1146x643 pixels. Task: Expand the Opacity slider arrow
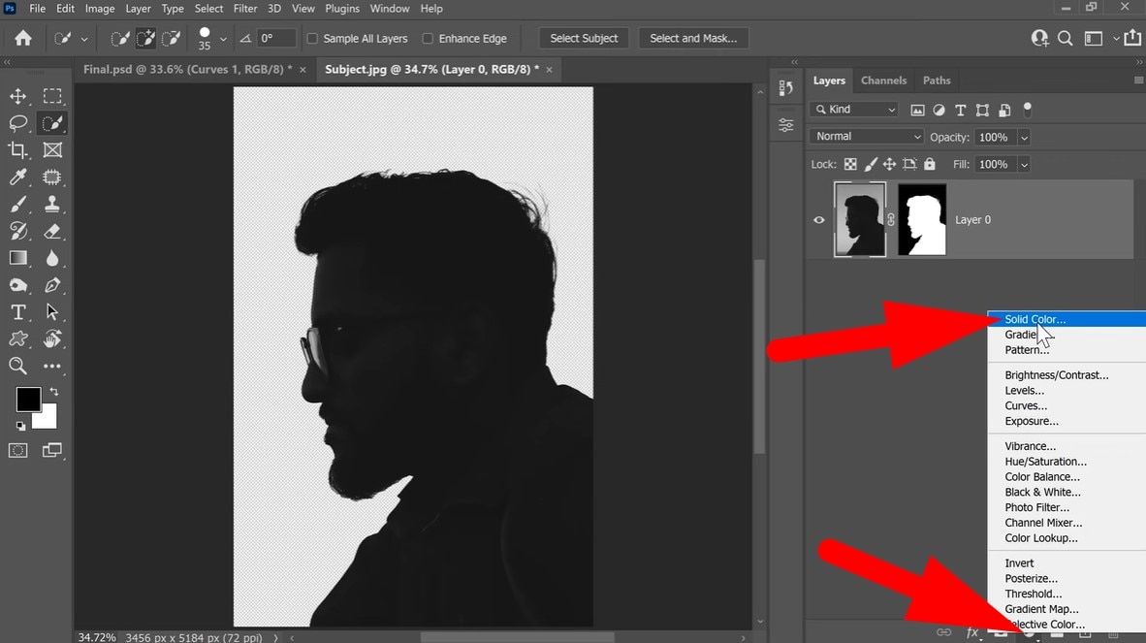click(x=1024, y=138)
